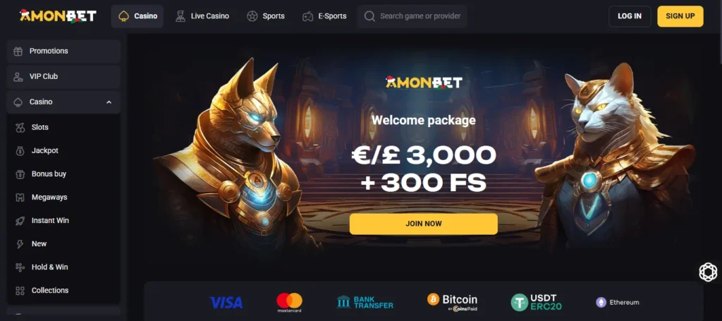Open the Jackpot money bag icon

tap(20, 150)
